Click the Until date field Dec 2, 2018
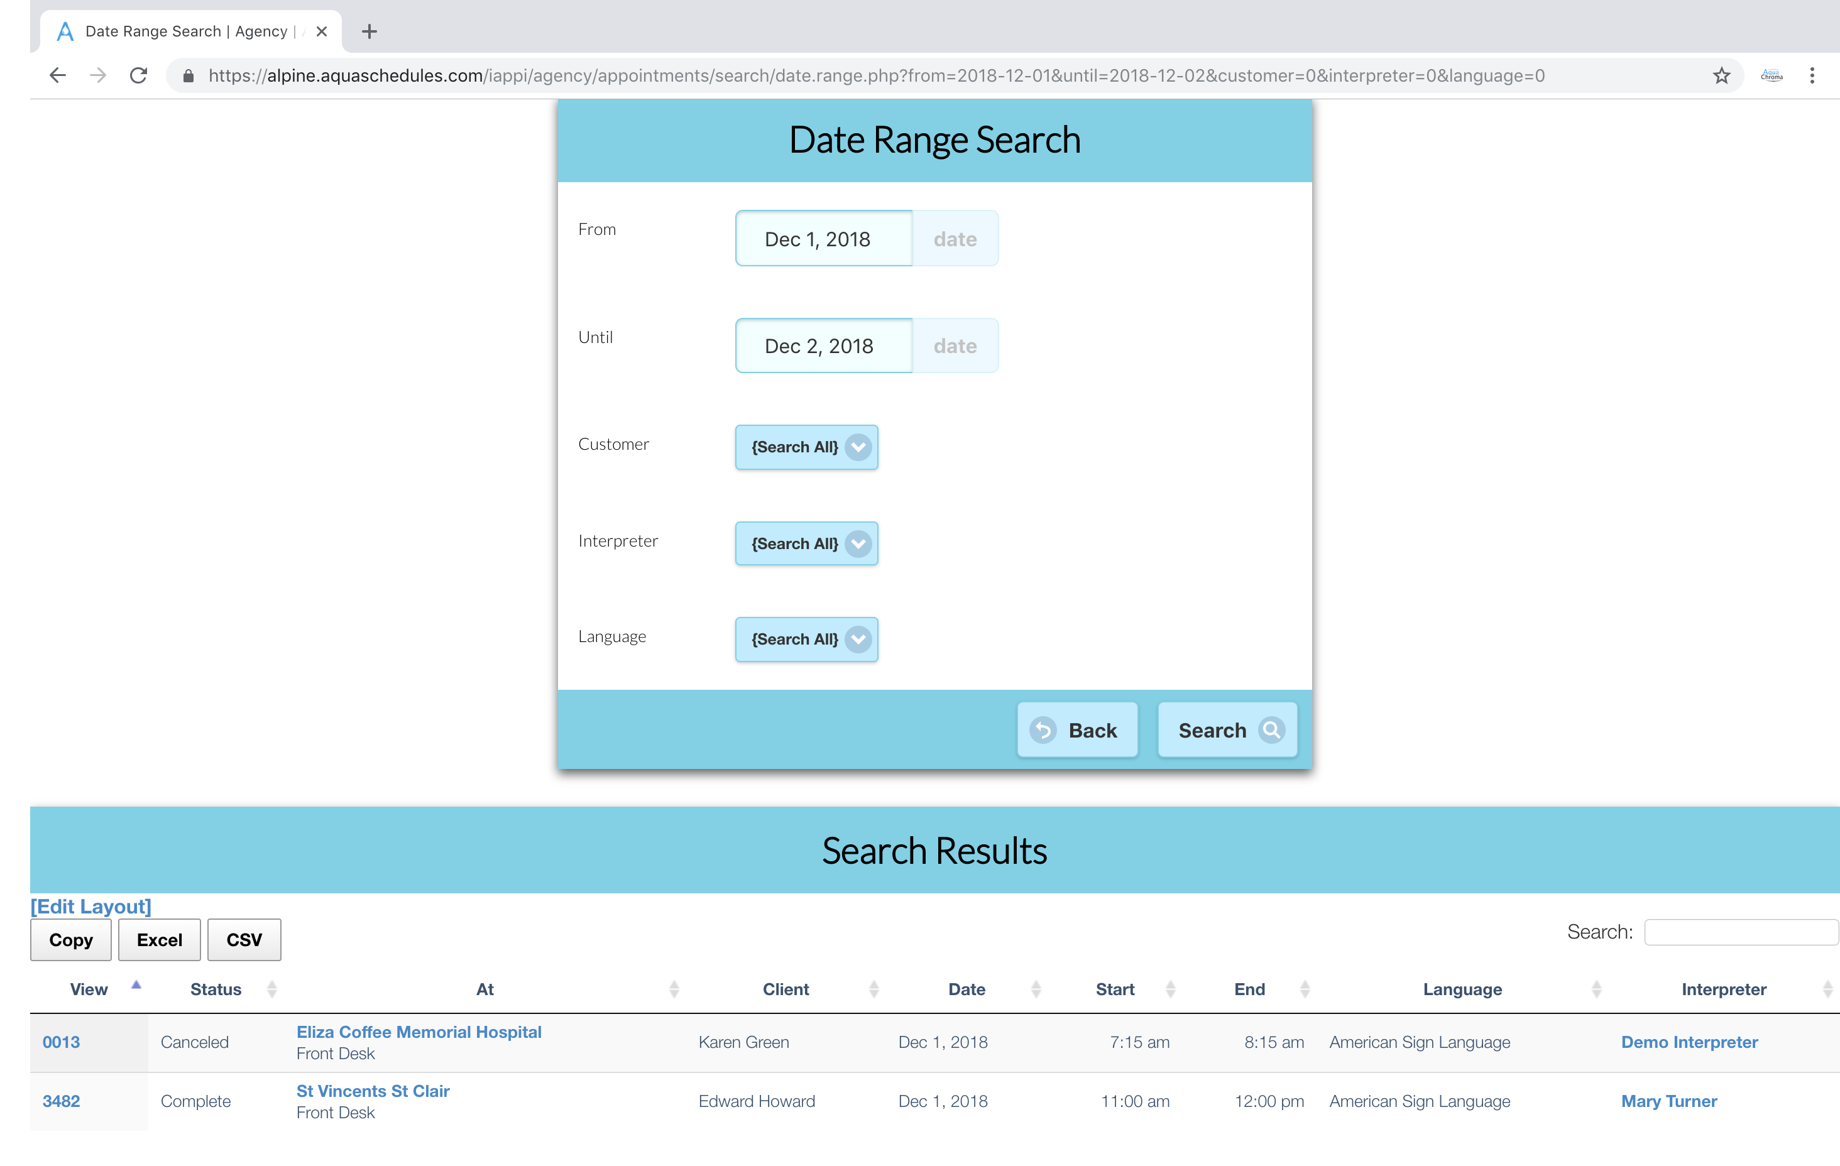 [x=824, y=346]
